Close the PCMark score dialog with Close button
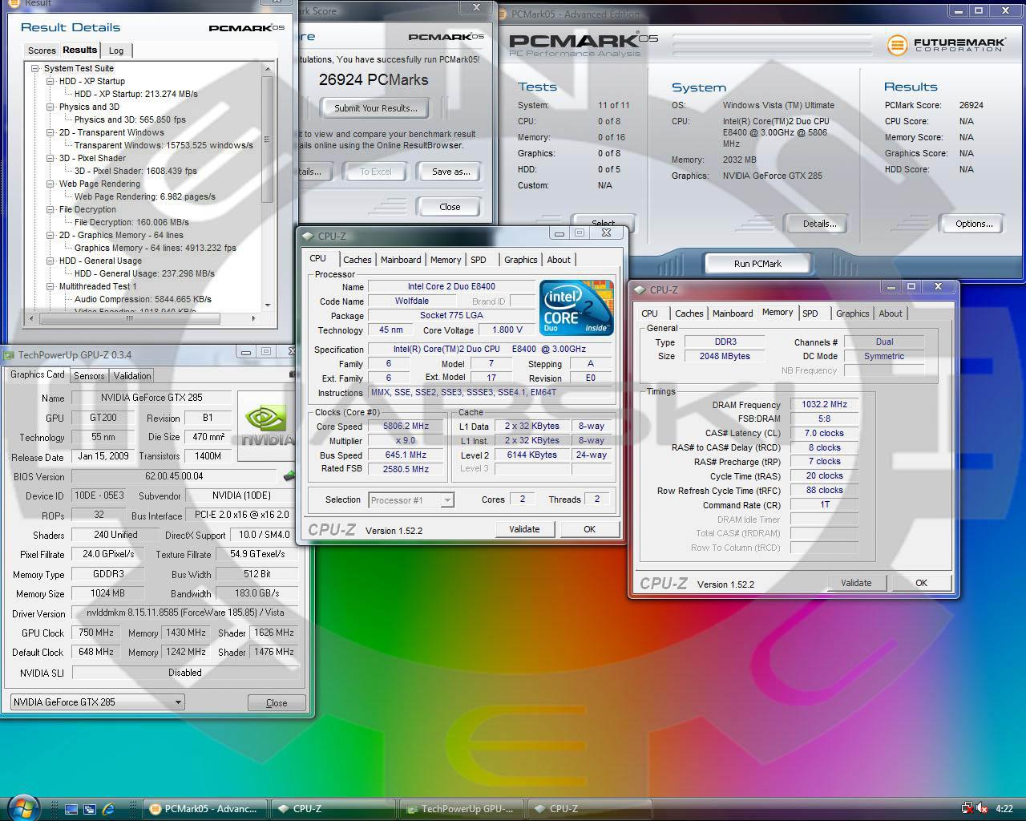Viewport: 1026px width, 821px height. 450,207
